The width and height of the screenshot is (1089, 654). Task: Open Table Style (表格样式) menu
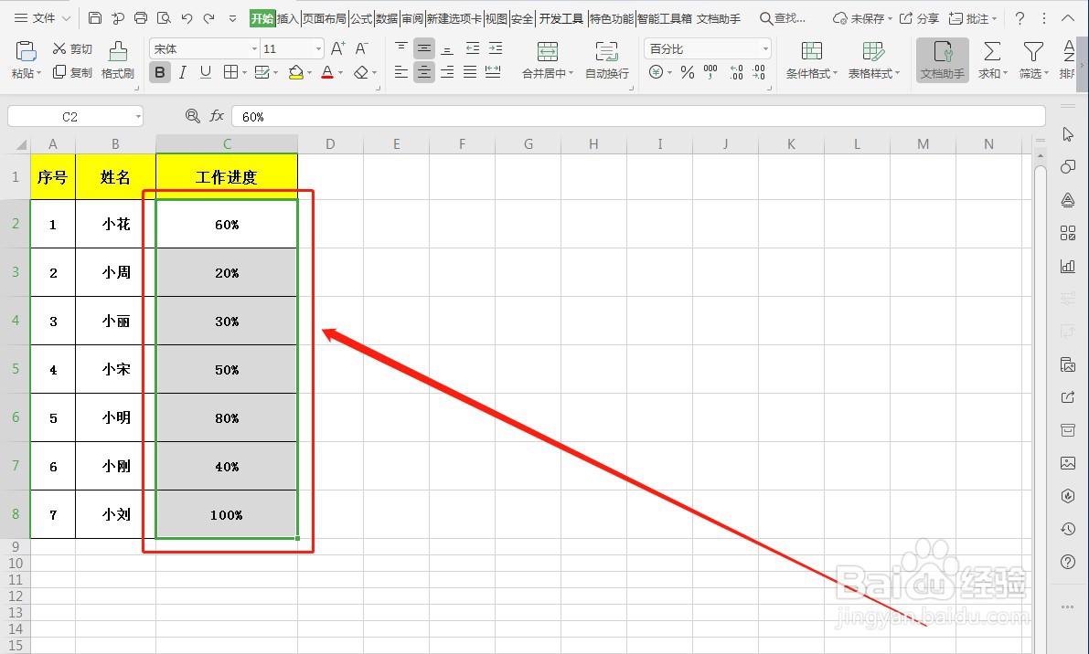(873, 59)
